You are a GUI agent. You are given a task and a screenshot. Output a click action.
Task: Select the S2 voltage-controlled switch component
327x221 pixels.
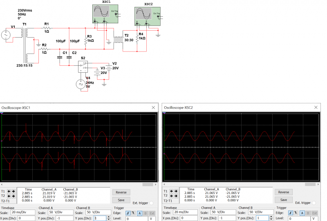83,67
